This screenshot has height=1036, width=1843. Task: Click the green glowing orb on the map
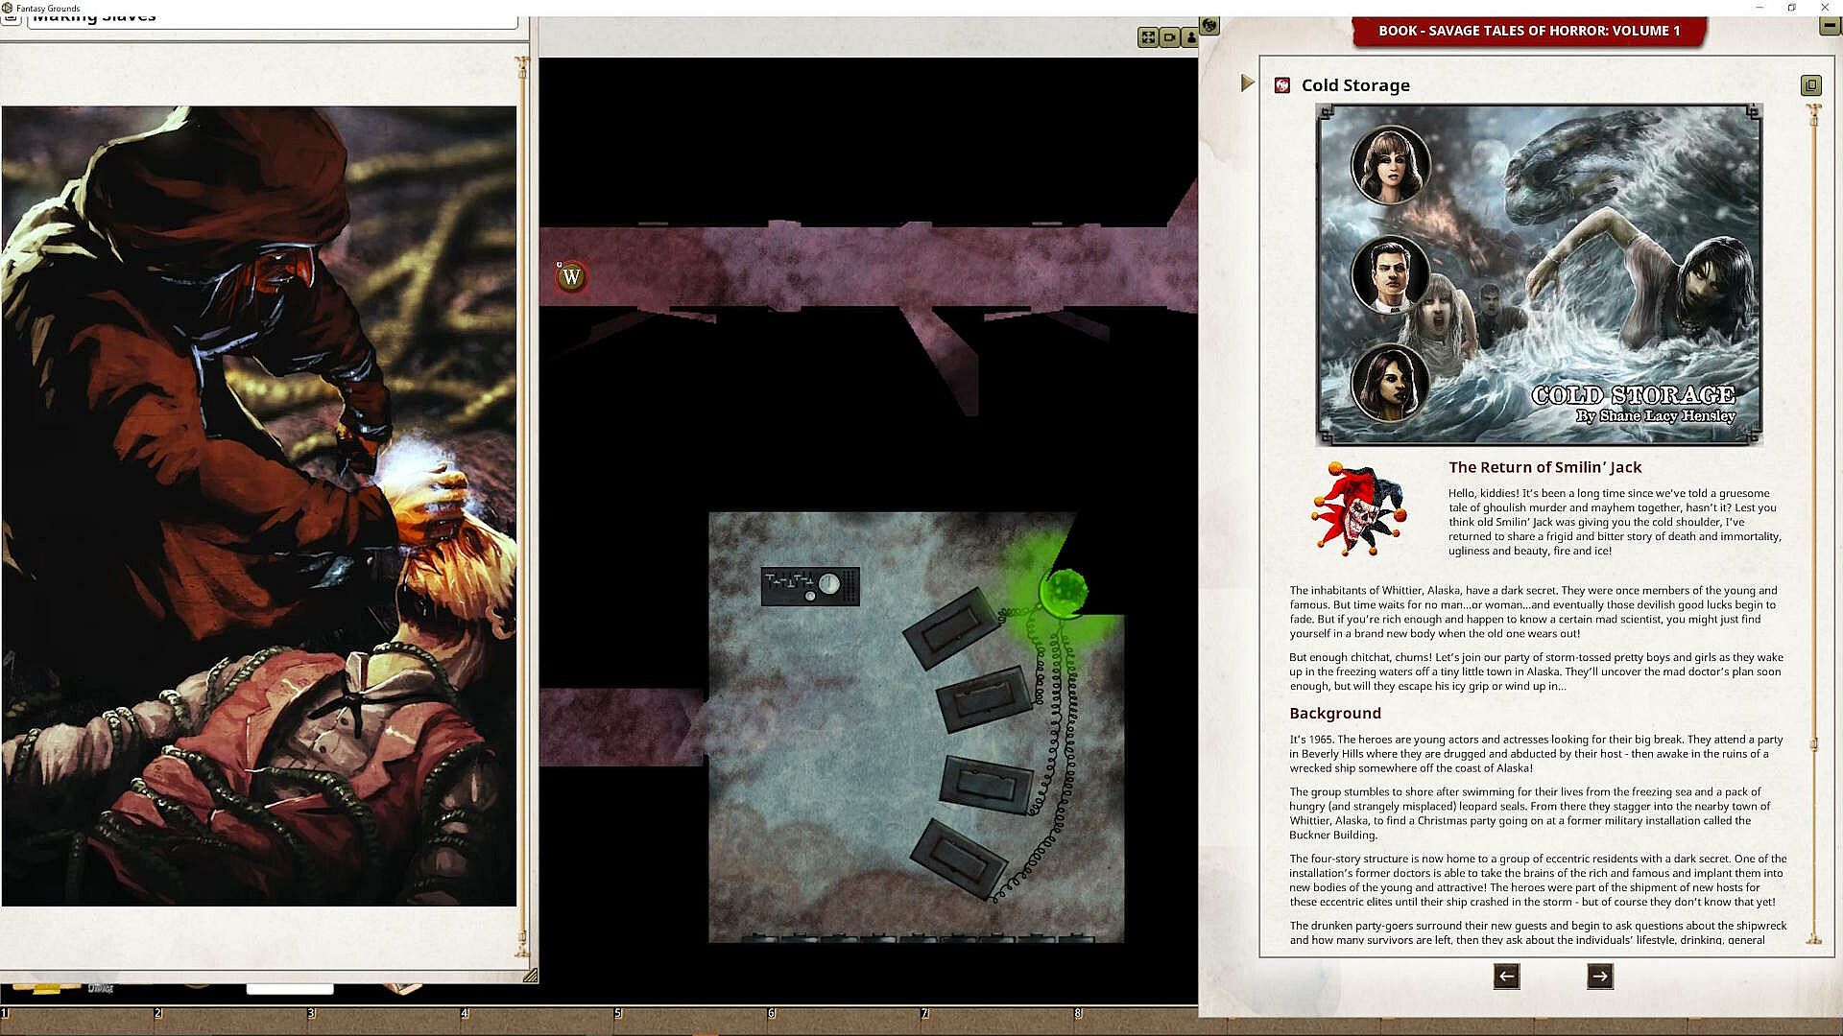[1064, 590]
